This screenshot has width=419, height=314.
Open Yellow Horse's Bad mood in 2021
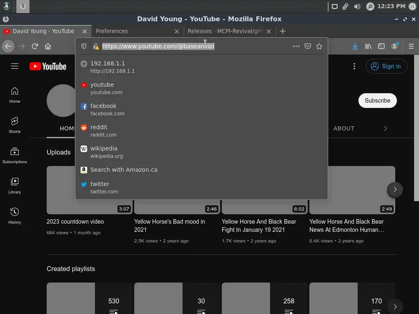pos(169,226)
